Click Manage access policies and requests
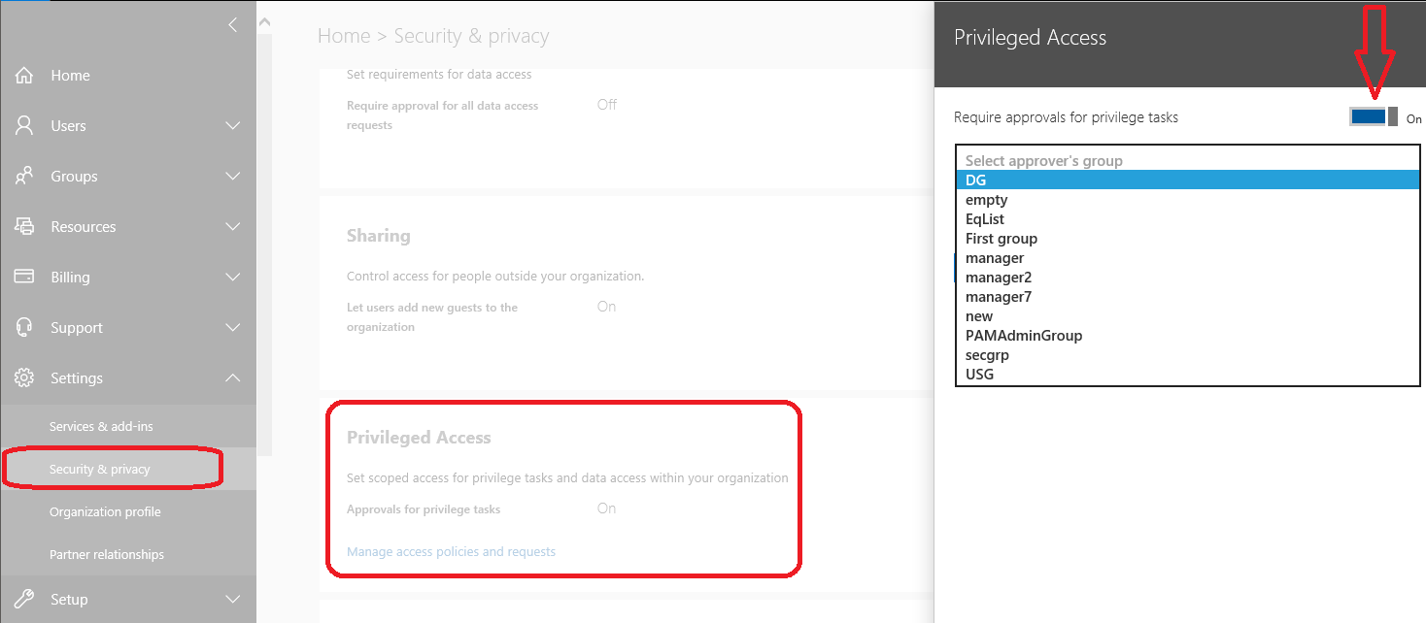The height and width of the screenshot is (623, 1426). [x=450, y=551]
